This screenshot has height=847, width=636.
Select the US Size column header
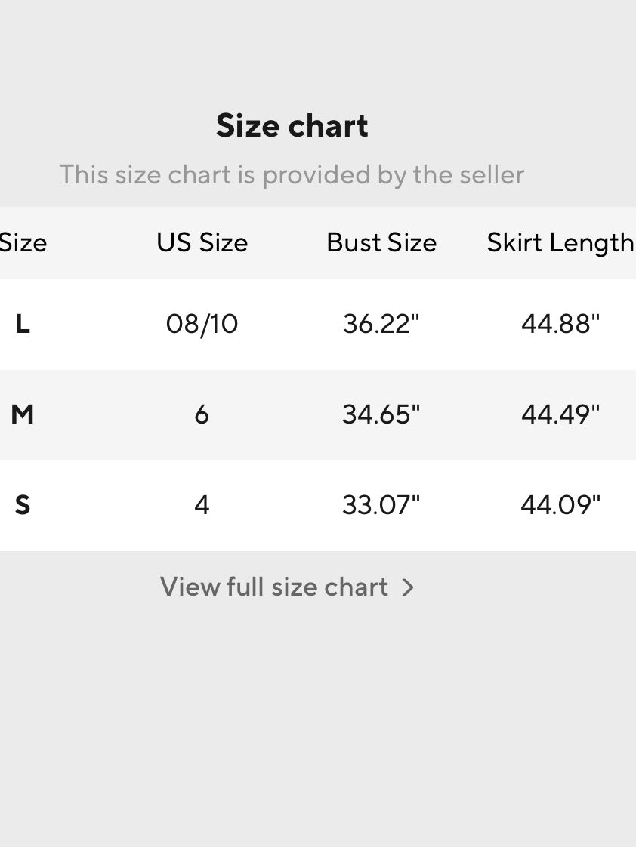202,242
